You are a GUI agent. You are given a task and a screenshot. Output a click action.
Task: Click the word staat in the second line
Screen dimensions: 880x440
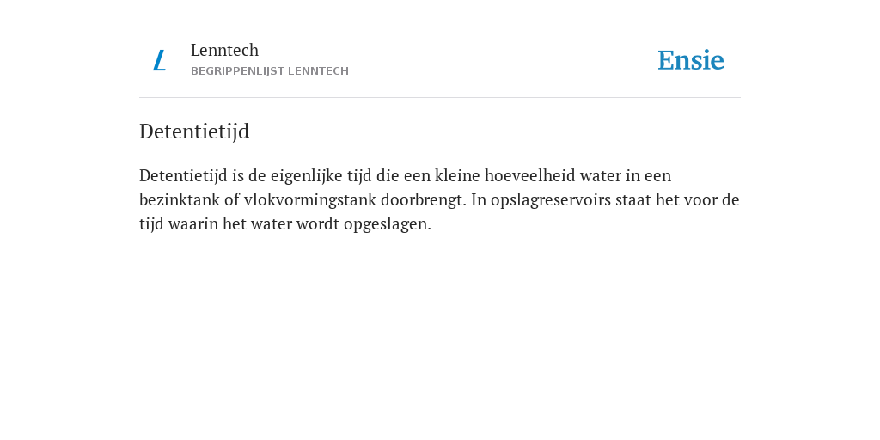tap(633, 200)
